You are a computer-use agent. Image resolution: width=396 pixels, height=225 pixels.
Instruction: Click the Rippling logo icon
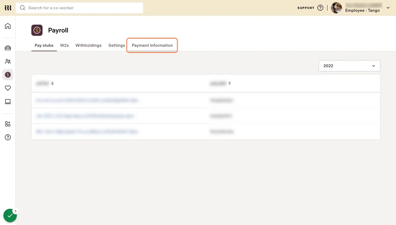[x=8, y=8]
